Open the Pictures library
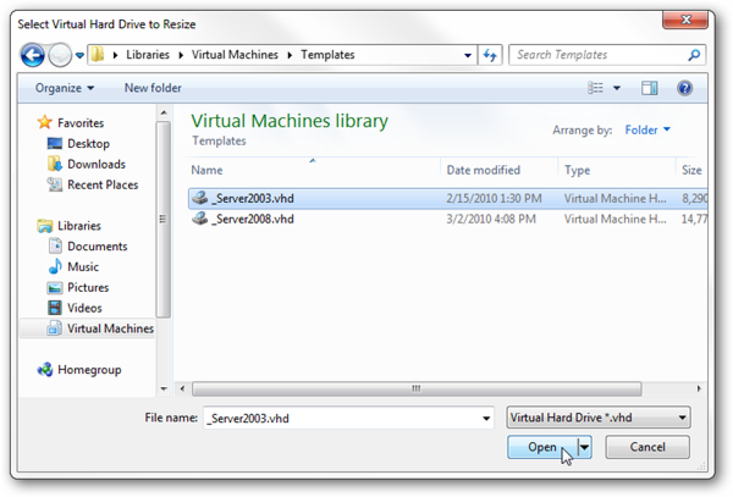The height and width of the screenshot is (497, 733). point(88,287)
